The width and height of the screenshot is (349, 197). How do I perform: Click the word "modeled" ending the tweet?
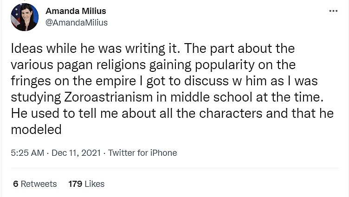pyautogui.click(x=36, y=129)
